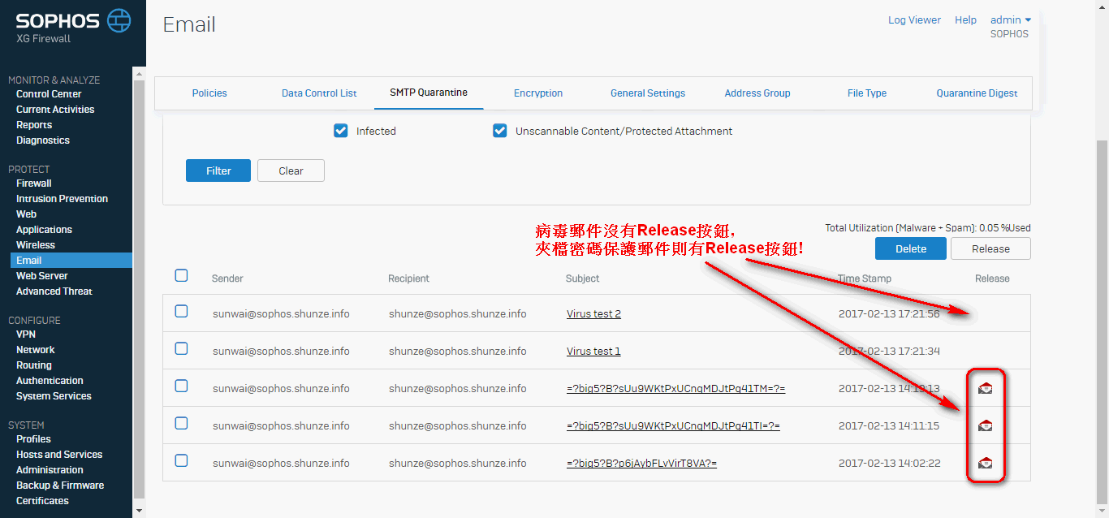
Task: Uncheck the Infected filter checkbox
Action: pos(341,131)
